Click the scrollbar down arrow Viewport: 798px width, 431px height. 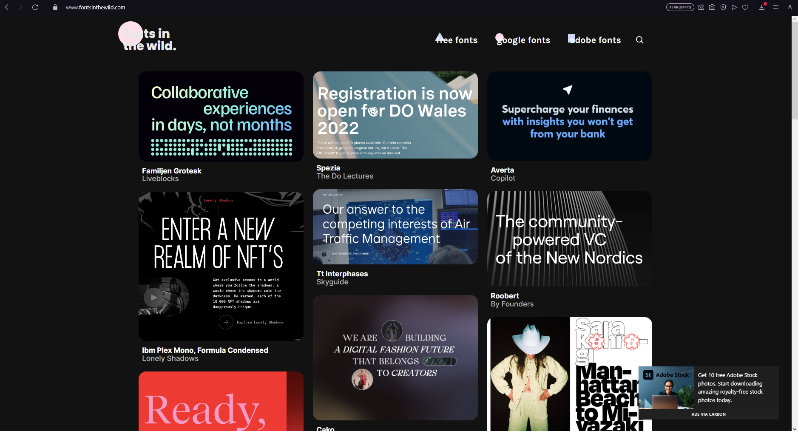[x=795, y=428]
